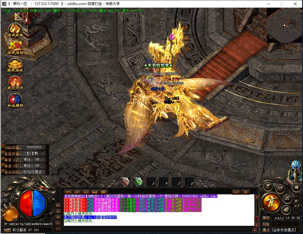Click the large 商 shop orb
This screenshot has height=234, width=303.
point(271,202)
